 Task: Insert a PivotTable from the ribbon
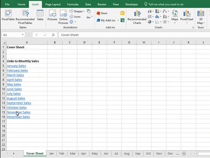[8, 15]
